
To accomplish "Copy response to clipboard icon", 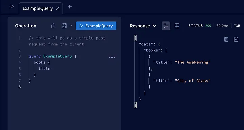I will tap(226, 39).
